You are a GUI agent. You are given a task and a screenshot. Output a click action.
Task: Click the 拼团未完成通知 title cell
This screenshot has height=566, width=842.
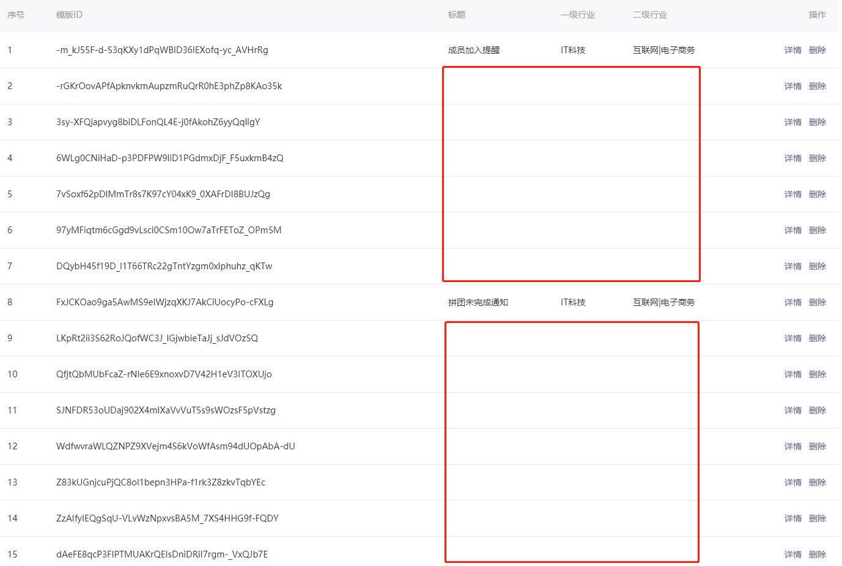(x=478, y=302)
